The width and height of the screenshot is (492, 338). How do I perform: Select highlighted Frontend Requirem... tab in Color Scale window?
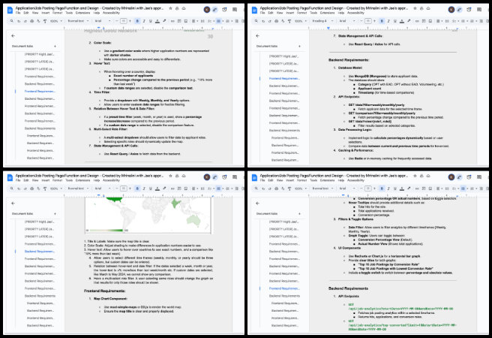click(40, 91)
